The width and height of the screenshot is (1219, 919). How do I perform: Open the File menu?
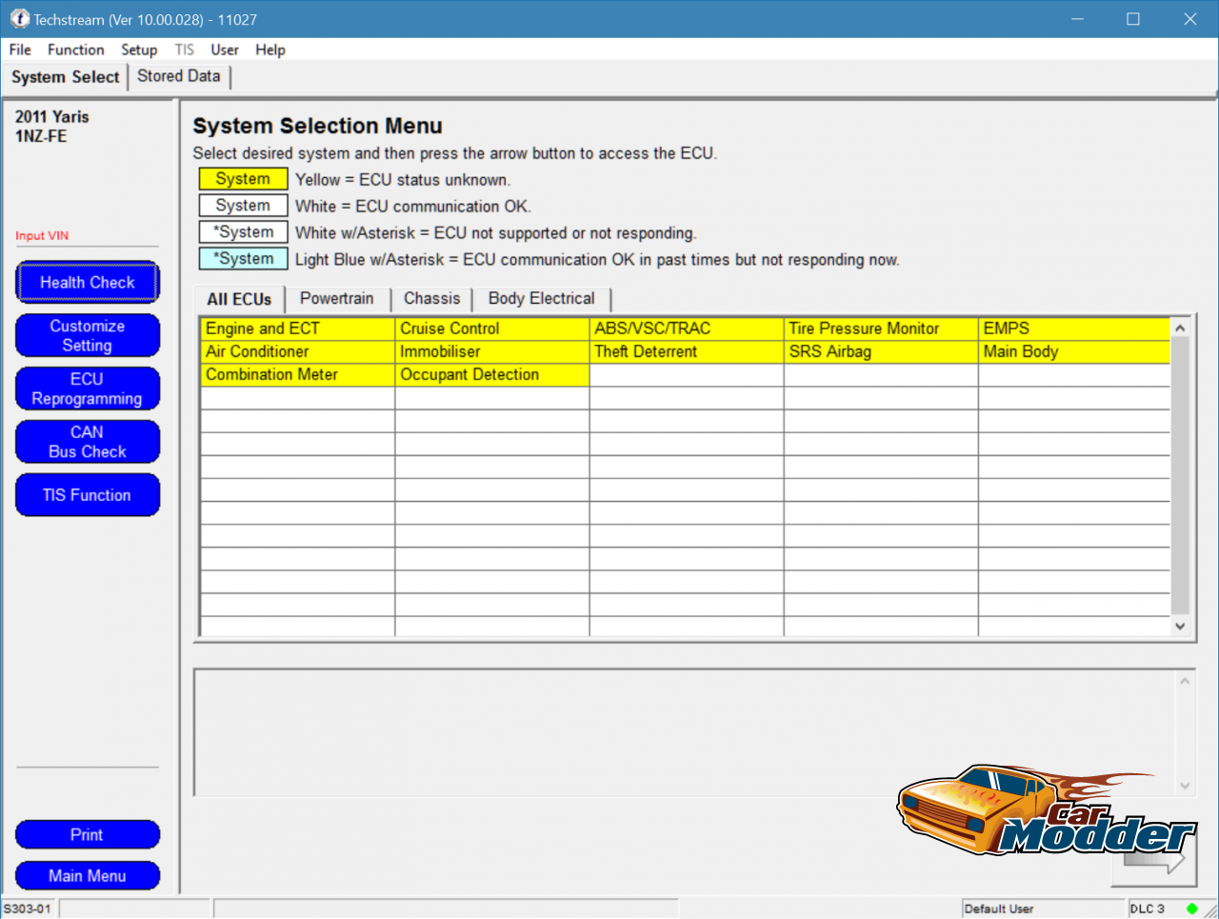tap(20, 50)
